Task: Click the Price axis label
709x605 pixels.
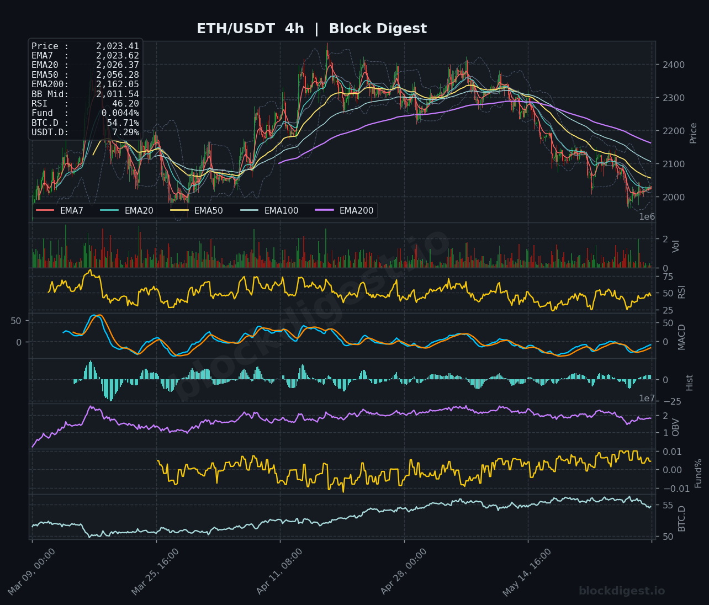Action: [694, 133]
